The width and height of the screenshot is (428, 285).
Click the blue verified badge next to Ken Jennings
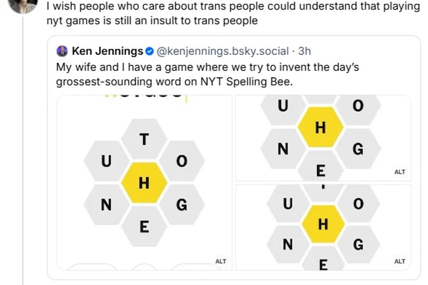click(x=150, y=51)
